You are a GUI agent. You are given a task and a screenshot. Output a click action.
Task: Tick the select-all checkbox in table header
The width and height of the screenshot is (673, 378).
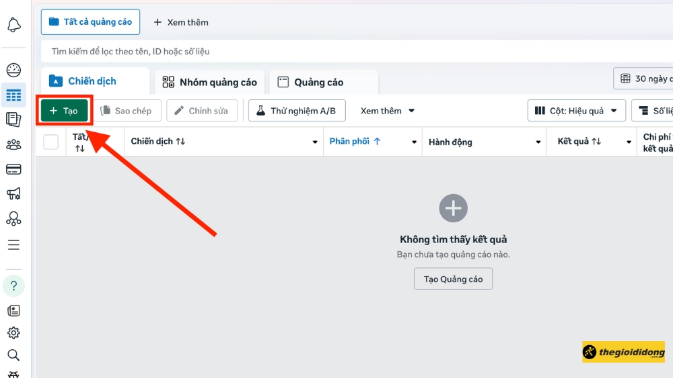(x=51, y=142)
